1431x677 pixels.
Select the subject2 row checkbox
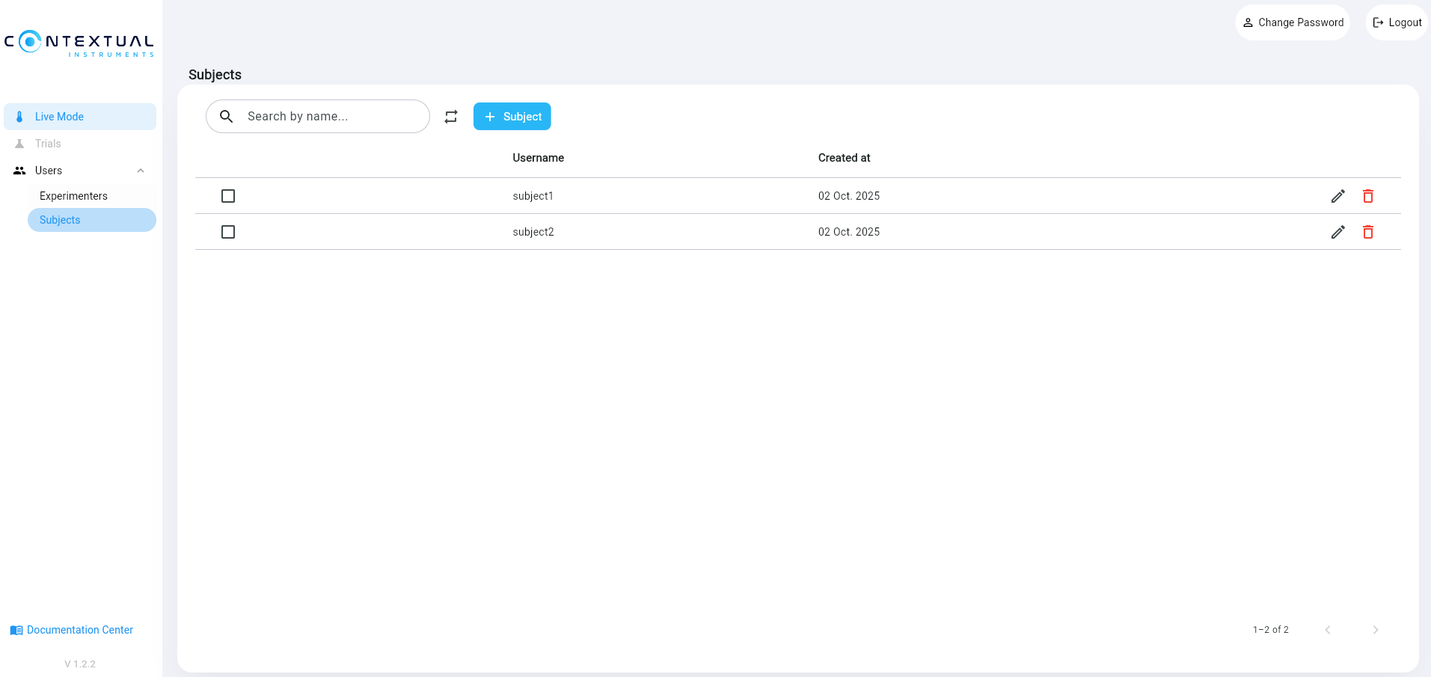tap(228, 232)
